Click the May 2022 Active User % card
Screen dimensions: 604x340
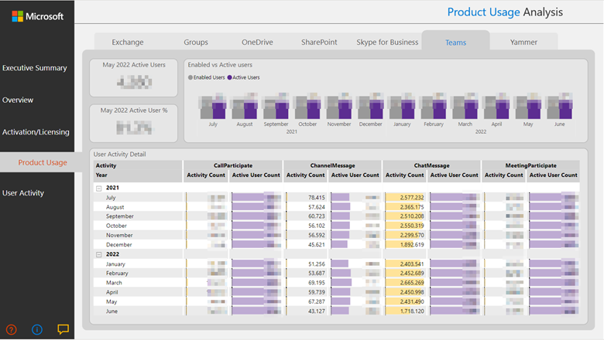pos(134,124)
